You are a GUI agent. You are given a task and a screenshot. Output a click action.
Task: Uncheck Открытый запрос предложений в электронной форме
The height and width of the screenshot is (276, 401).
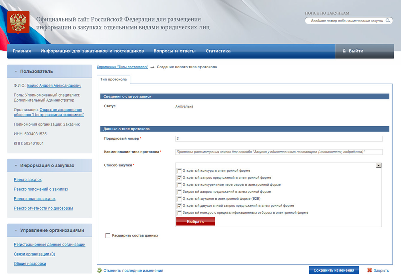(x=180, y=177)
